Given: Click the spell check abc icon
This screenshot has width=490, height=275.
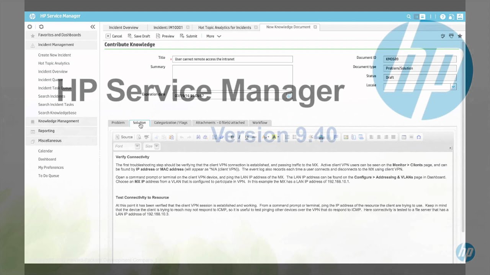Looking at the screenshot, I should pos(443,36).
